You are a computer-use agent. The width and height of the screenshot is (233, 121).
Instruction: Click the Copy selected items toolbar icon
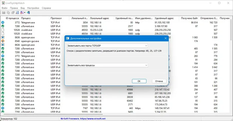8,13
